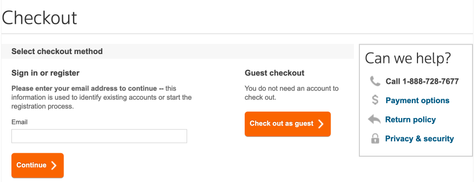Click the return arrow icon
Image resolution: width=475 pixels, height=182 pixels.
(x=374, y=120)
